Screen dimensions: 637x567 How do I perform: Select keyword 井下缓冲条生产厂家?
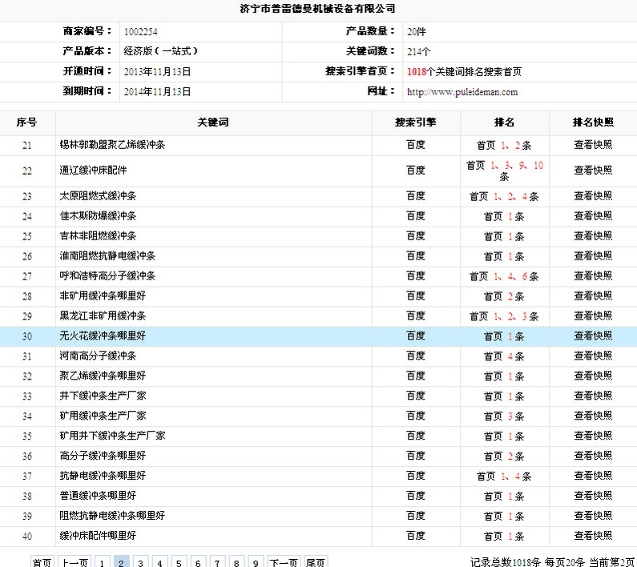coord(103,396)
